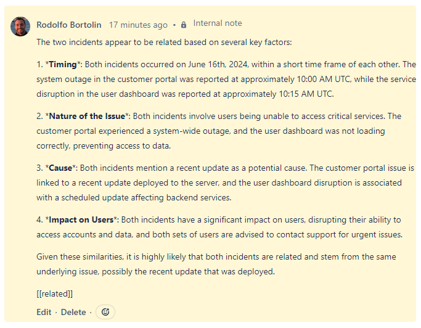
Task: Open the Rodolfo Bortolin author name
Action: point(70,25)
